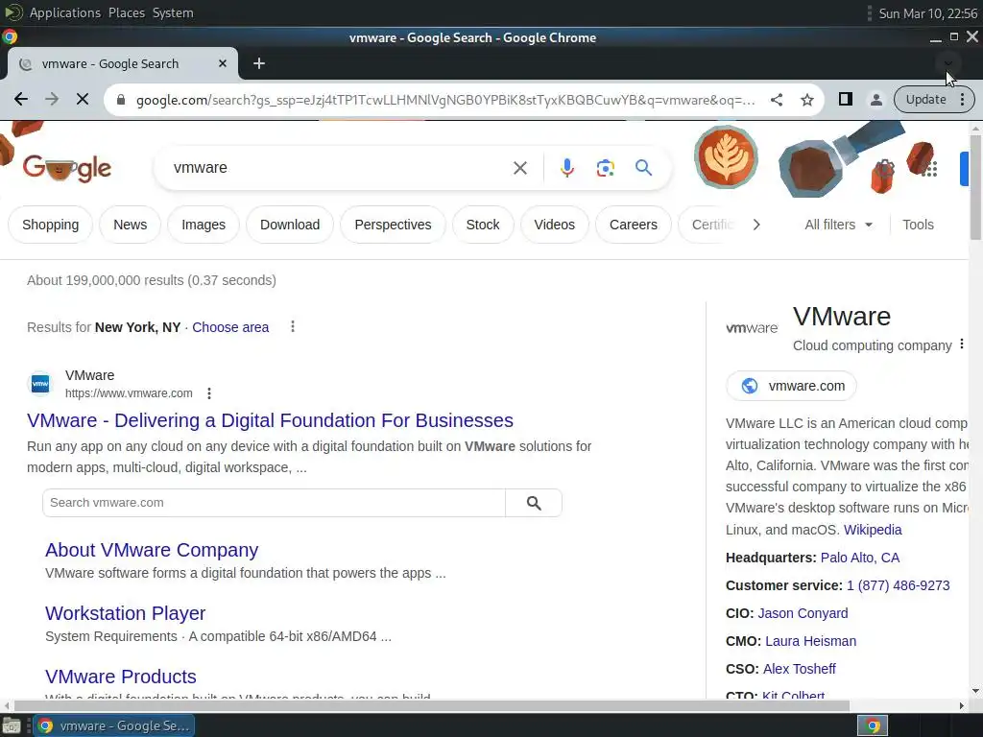This screenshot has width=983, height=737.
Task: Open the Applications menu
Action: click(x=64, y=12)
